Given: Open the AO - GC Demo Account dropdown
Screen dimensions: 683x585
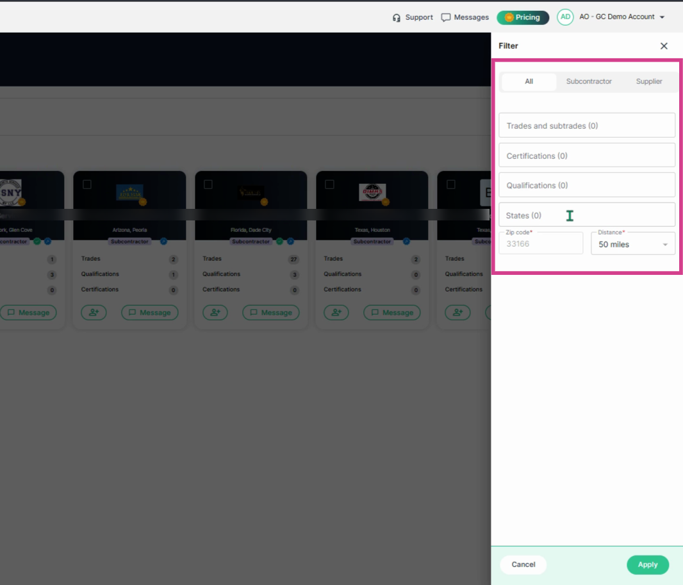Looking at the screenshot, I should click(621, 17).
